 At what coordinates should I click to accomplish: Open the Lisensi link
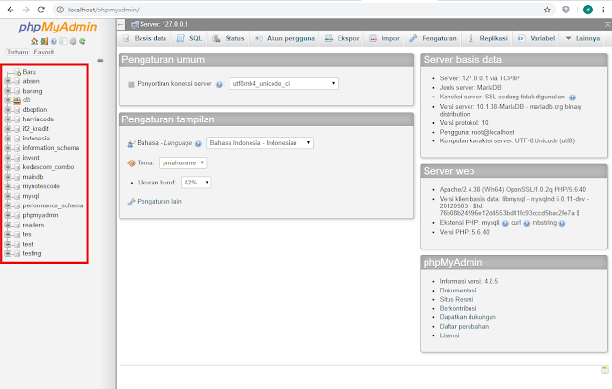(449, 335)
